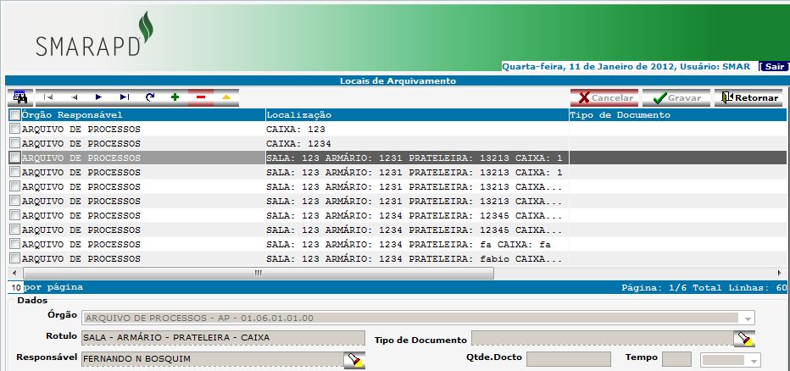This screenshot has width=790, height=371.
Task: Select the 'CAIXA: 1234' location cell
Action: pyautogui.click(x=417, y=143)
